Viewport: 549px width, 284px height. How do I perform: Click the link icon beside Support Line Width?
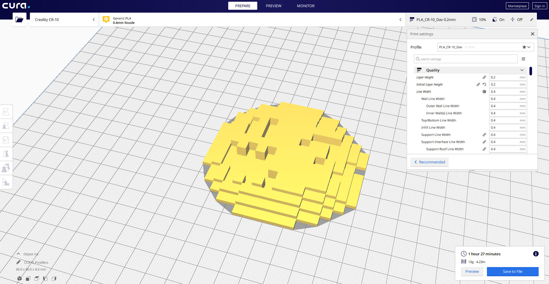click(x=484, y=135)
